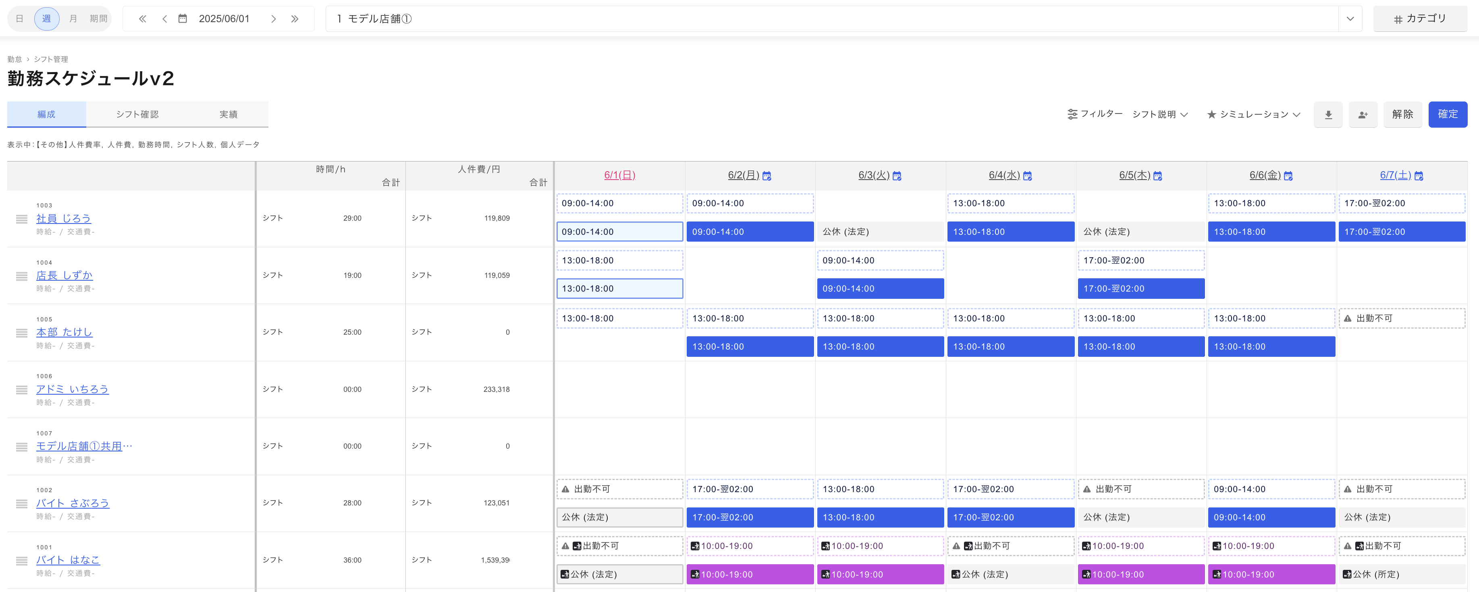Viewport: 1479px width, 592px height.
Task: Open the calendar icon next to 6/4(水)
Action: point(1028,176)
